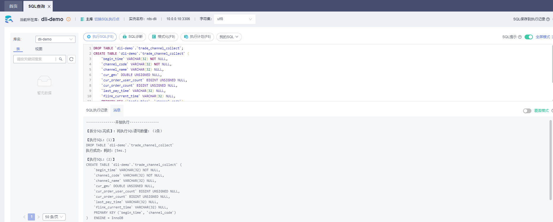Click the `last_pay_time` line in the editor

[x=134, y=91]
